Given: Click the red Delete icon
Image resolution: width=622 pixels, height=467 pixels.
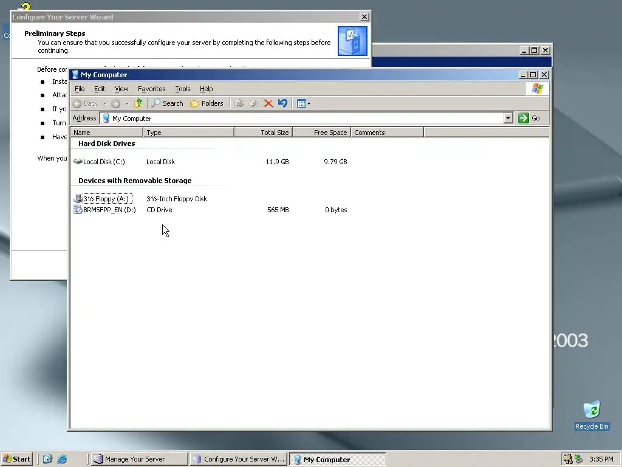Looking at the screenshot, I should point(268,103).
